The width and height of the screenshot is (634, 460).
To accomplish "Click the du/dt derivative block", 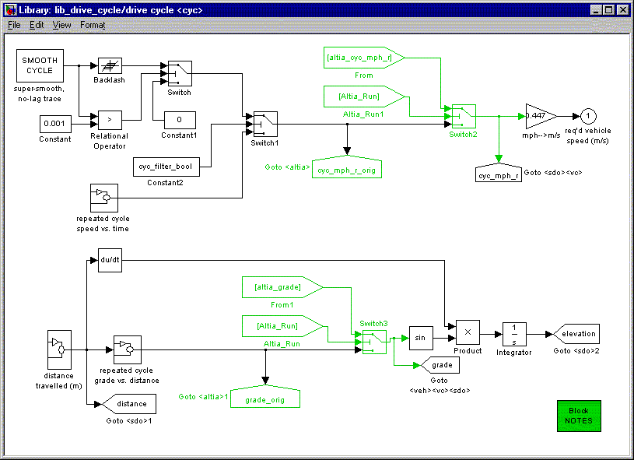I will coord(110,262).
